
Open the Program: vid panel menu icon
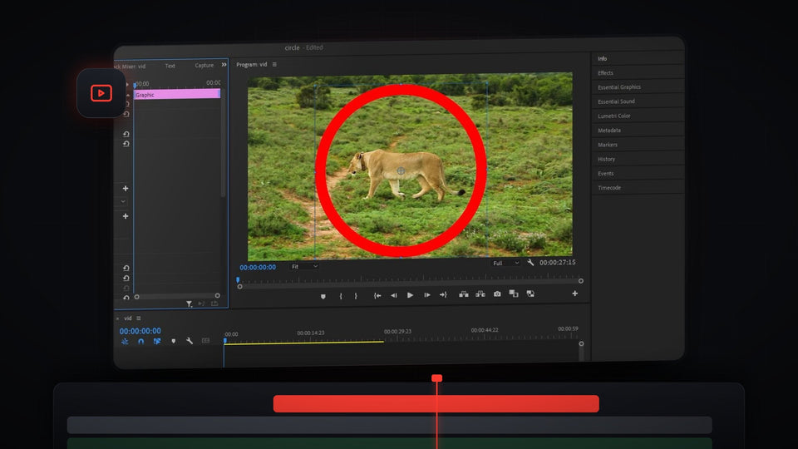click(x=274, y=65)
